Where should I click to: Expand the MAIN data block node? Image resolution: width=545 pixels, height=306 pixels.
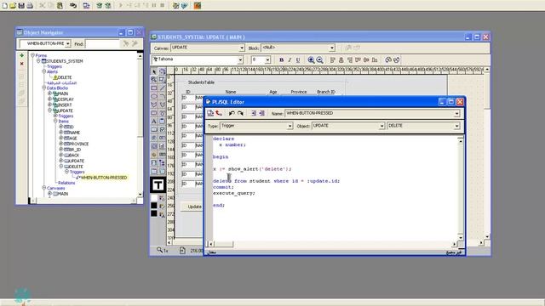click(x=49, y=93)
